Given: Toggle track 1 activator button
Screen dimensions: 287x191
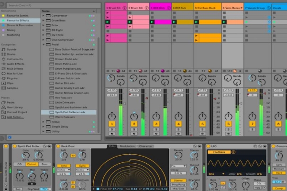Looking at the screenshot, I should tap(112, 124).
